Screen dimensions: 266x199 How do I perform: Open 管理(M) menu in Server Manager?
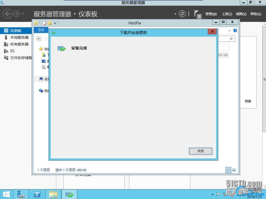211,14
